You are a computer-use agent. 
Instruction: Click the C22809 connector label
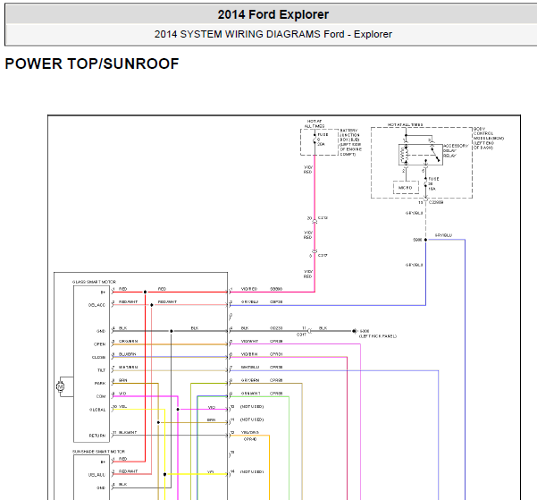pos(436,202)
